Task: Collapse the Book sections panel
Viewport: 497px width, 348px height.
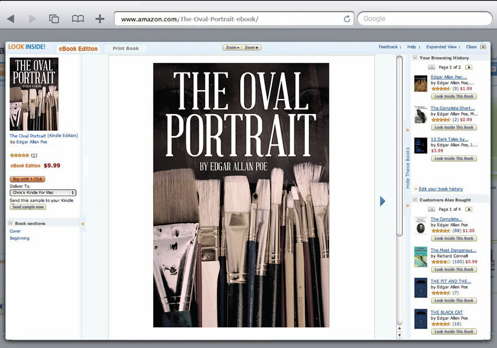Action: tap(11, 223)
